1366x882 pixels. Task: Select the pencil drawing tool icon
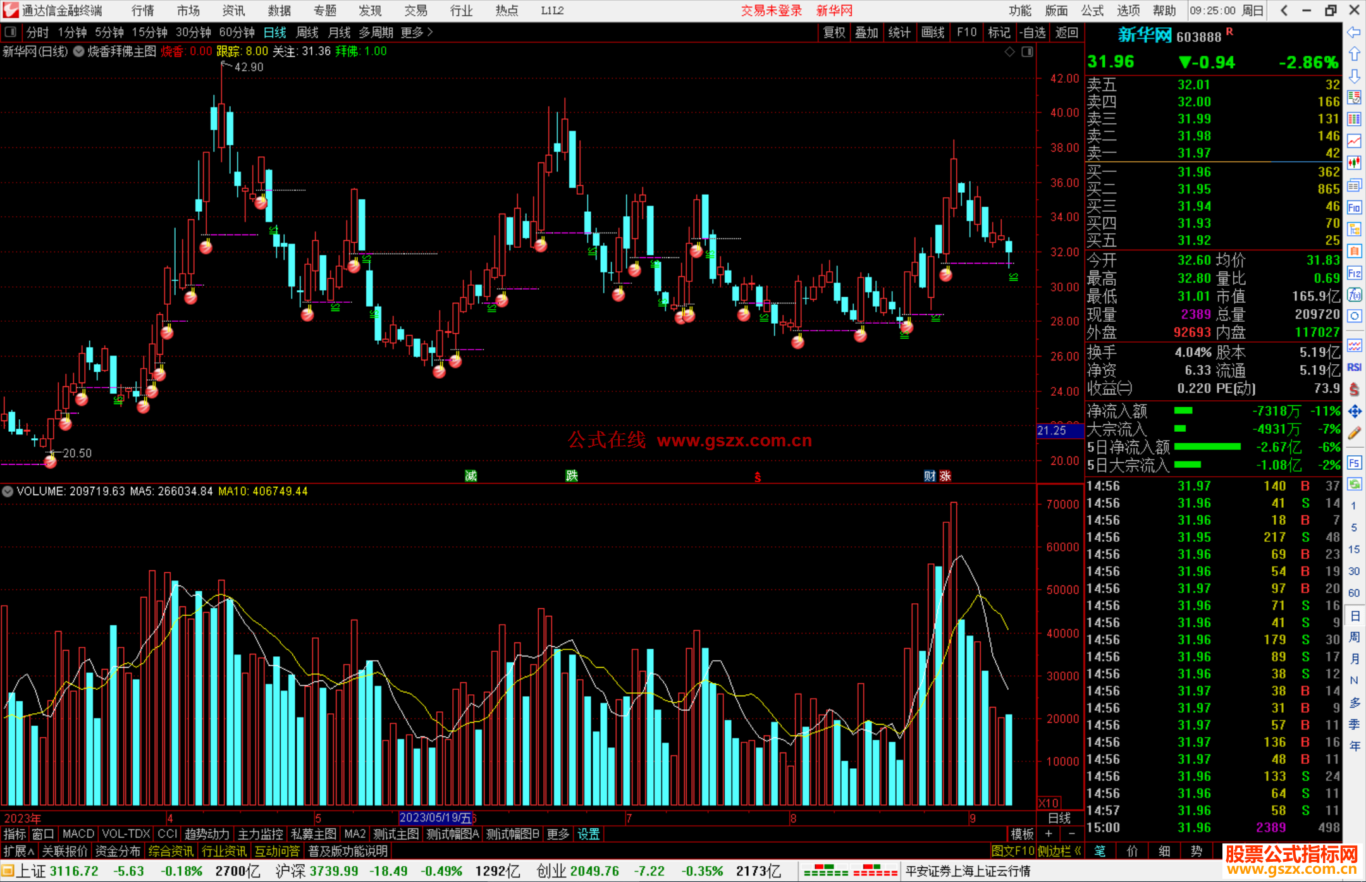[1354, 434]
